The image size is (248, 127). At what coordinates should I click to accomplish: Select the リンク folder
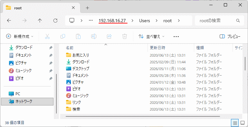coord(73,102)
